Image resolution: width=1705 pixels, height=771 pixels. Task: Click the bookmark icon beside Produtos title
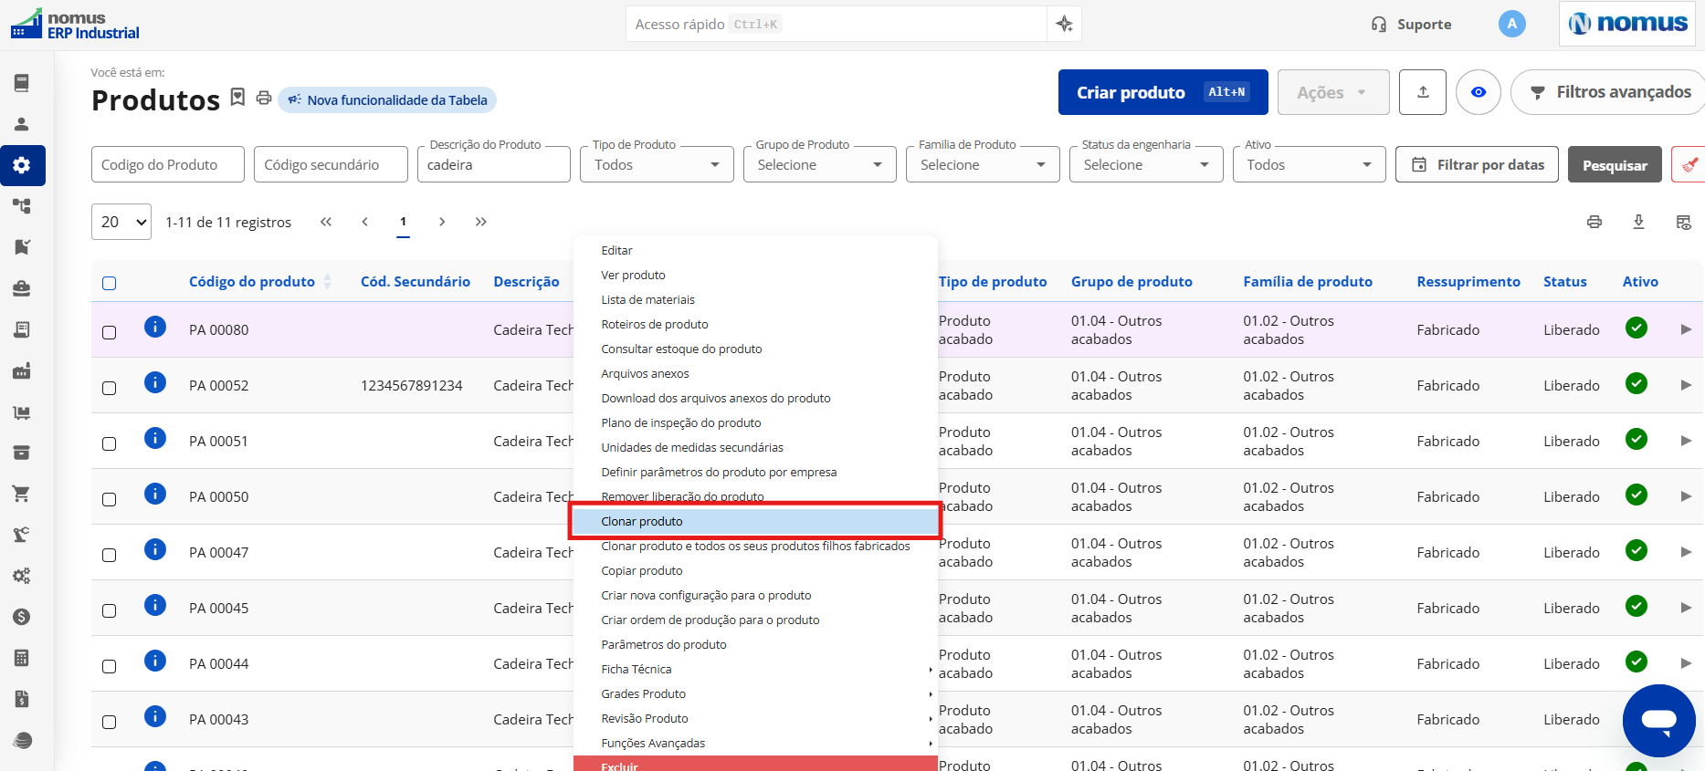pyautogui.click(x=237, y=97)
